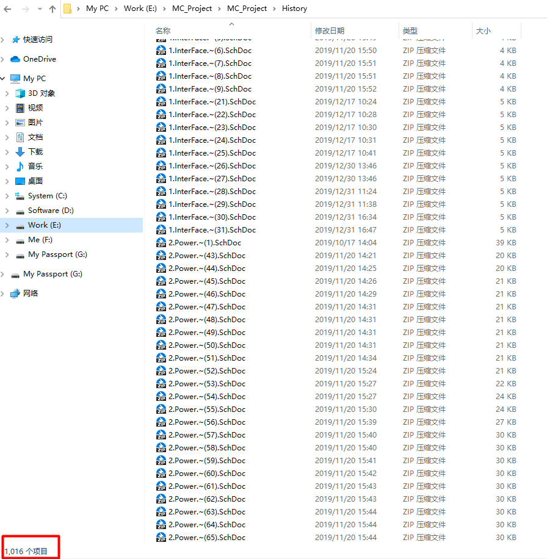Jump to Work (E:) breadcrumb
The image size is (547, 559).
tap(140, 9)
